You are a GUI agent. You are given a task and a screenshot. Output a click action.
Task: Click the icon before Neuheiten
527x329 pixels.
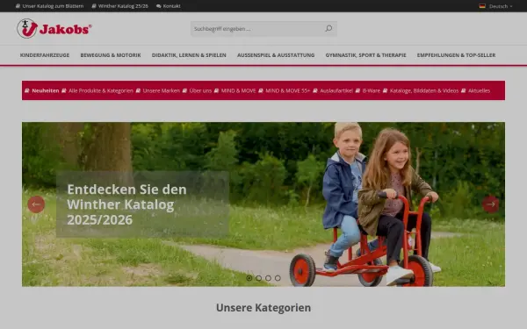[27, 90]
